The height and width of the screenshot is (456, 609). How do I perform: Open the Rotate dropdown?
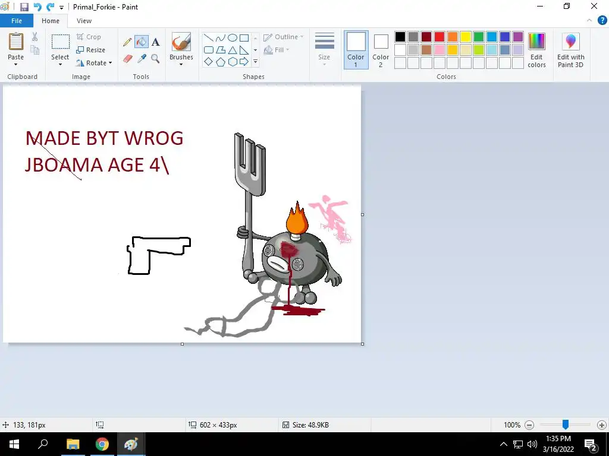93,63
